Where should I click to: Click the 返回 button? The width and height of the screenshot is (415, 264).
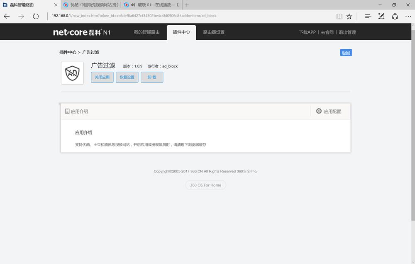345,52
